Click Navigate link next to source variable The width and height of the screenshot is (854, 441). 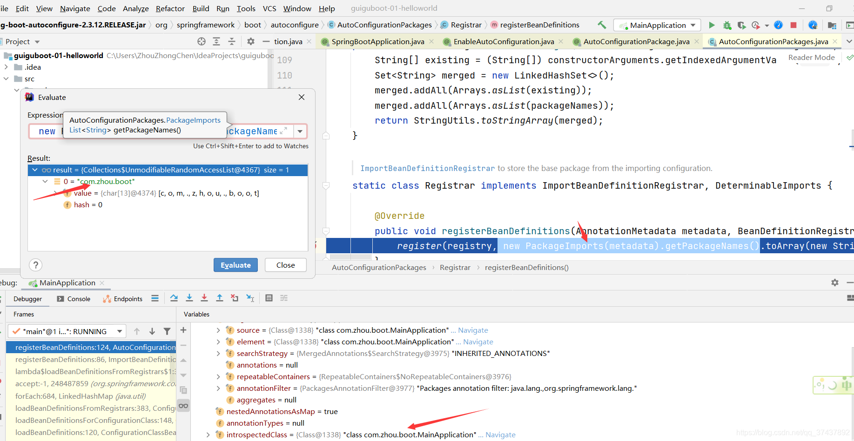(x=473, y=330)
